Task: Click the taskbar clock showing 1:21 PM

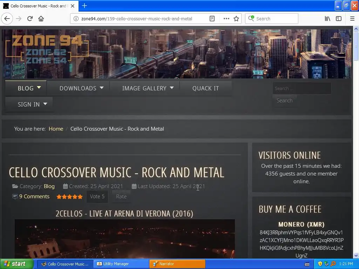Action: 346,264
